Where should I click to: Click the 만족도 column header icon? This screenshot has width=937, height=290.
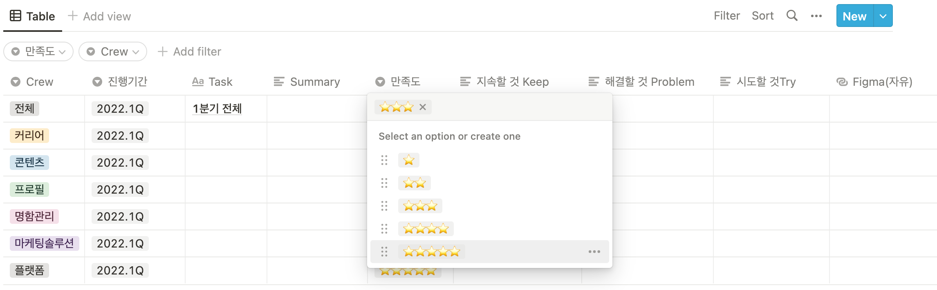coord(380,82)
